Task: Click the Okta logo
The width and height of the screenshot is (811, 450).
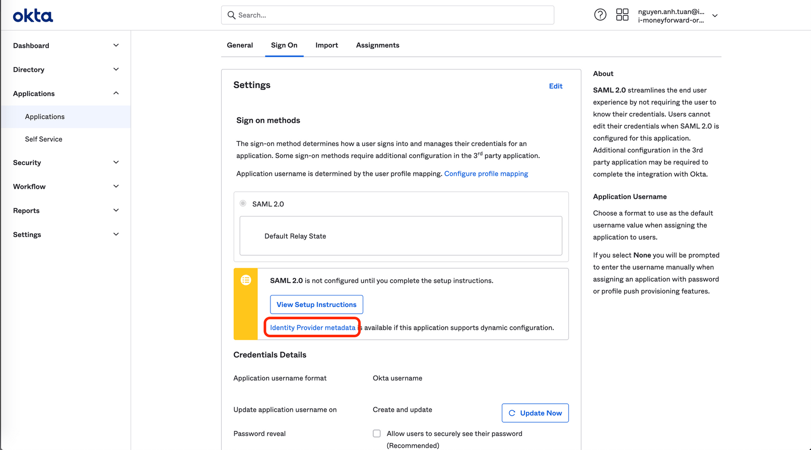Action: [x=33, y=16]
